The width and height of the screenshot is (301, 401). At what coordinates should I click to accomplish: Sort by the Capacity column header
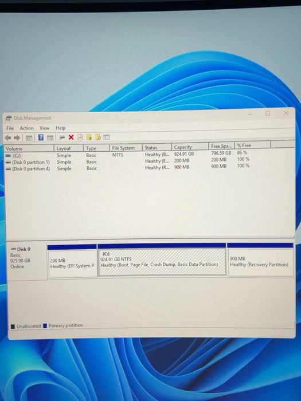190,147
